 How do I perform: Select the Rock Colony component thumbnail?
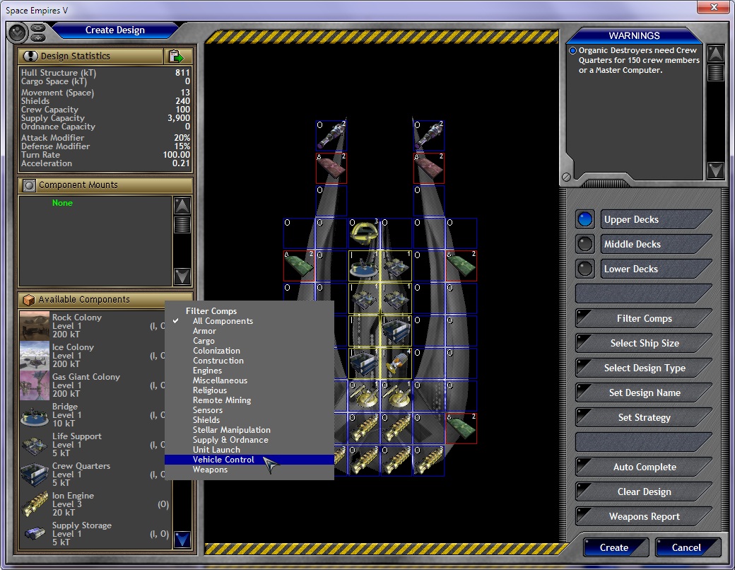pos(34,325)
